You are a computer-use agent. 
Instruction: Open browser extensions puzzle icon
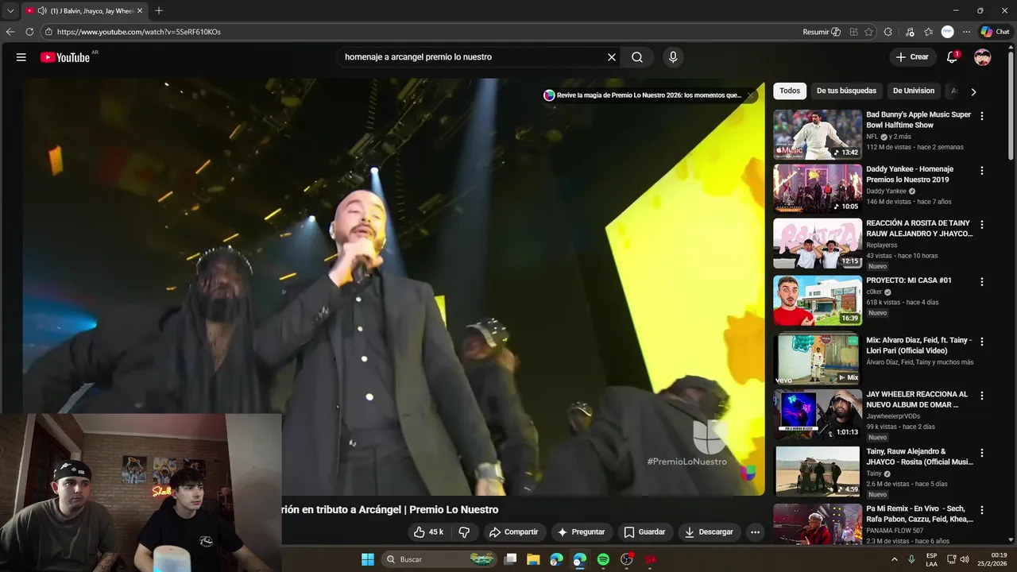(x=888, y=32)
